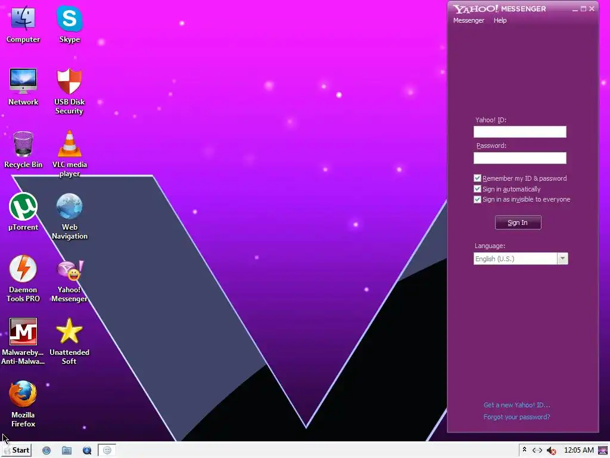
Task: Close the Yahoo Messenger window
Action: click(x=592, y=8)
